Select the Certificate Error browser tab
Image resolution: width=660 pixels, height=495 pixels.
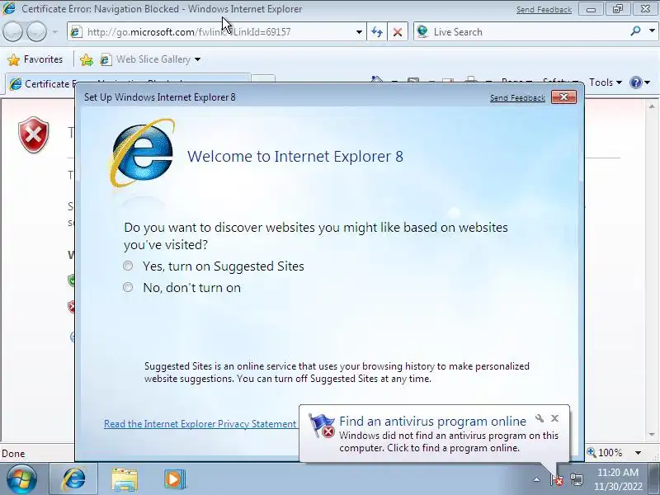[x=40, y=83]
